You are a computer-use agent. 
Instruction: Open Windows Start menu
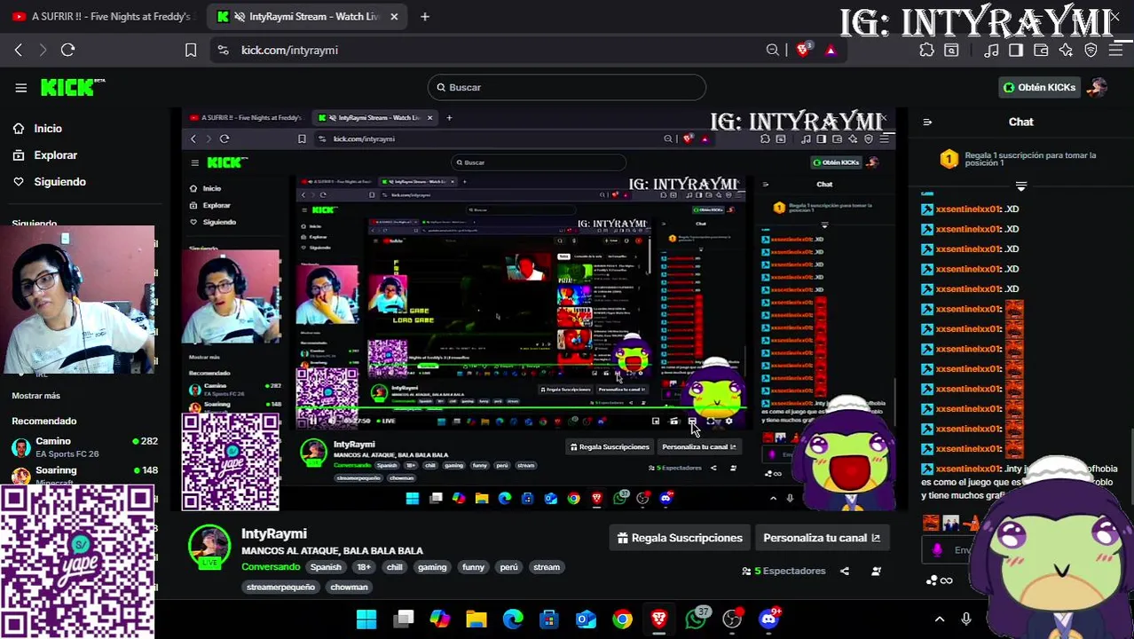tap(366, 619)
